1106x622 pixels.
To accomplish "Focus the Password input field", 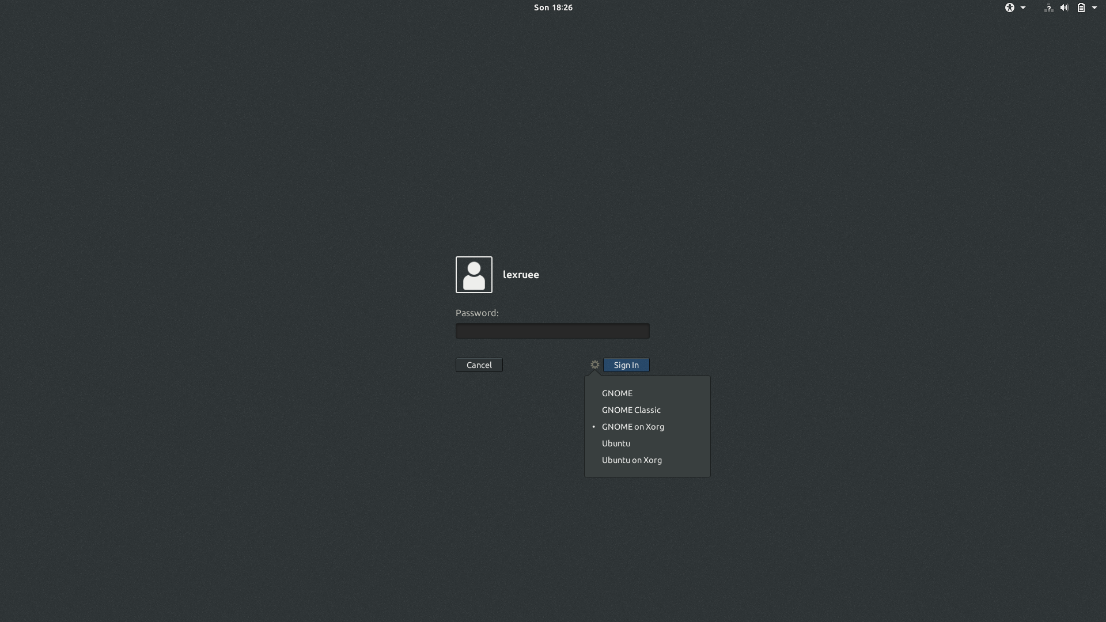I will tap(552, 331).
